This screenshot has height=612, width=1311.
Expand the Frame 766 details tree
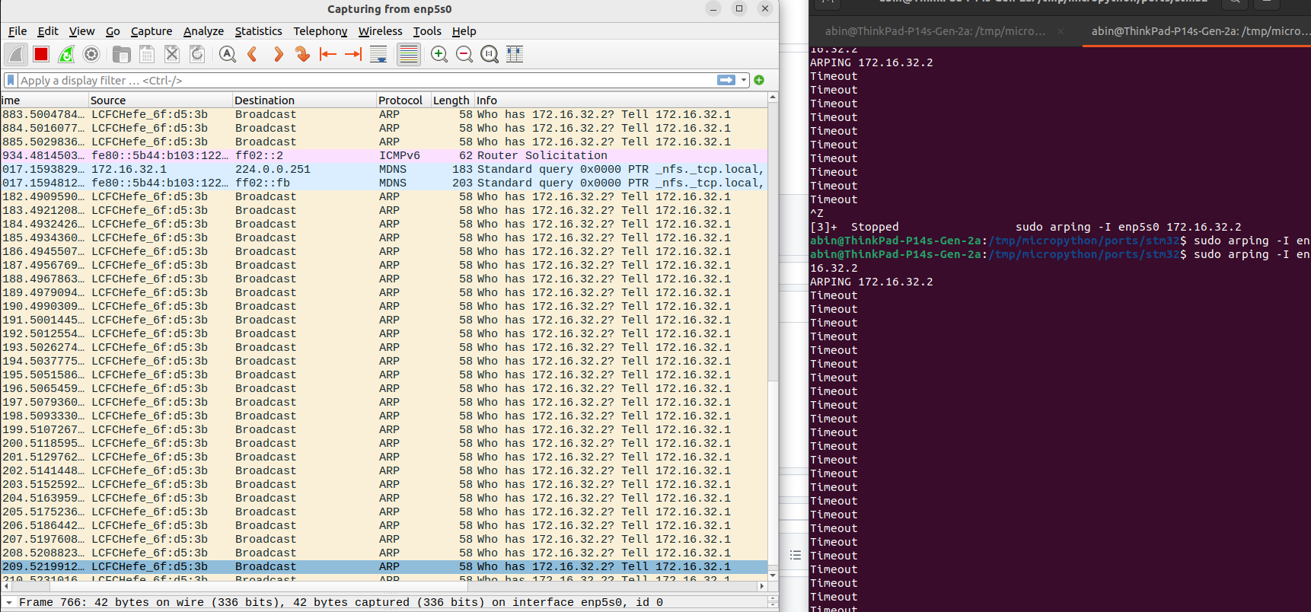[x=9, y=602]
